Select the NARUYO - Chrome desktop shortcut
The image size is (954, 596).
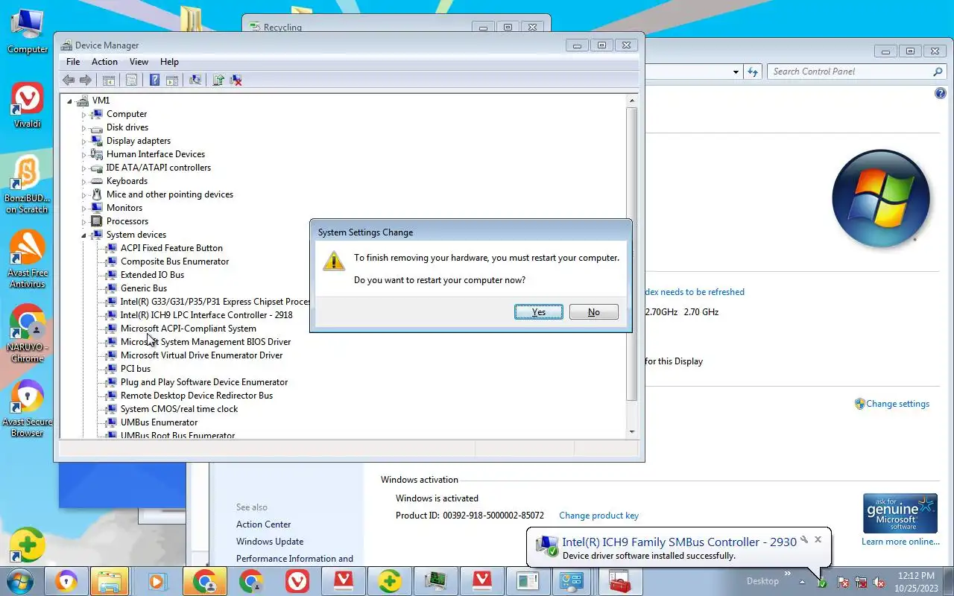click(x=28, y=333)
